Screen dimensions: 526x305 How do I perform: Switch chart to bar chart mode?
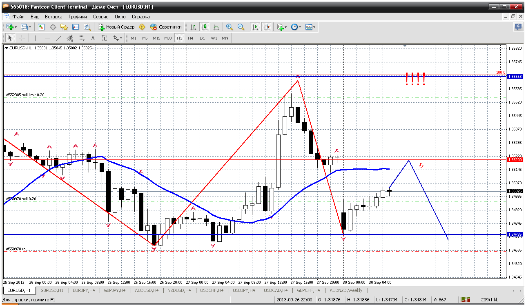coord(193,27)
